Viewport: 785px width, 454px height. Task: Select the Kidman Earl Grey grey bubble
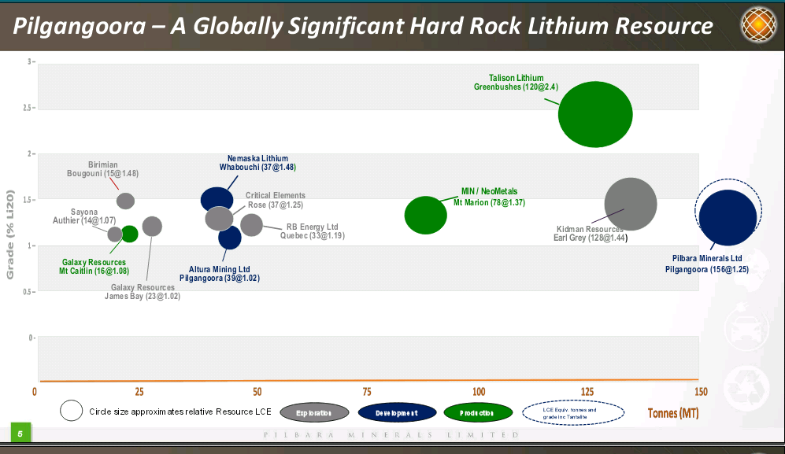631,205
